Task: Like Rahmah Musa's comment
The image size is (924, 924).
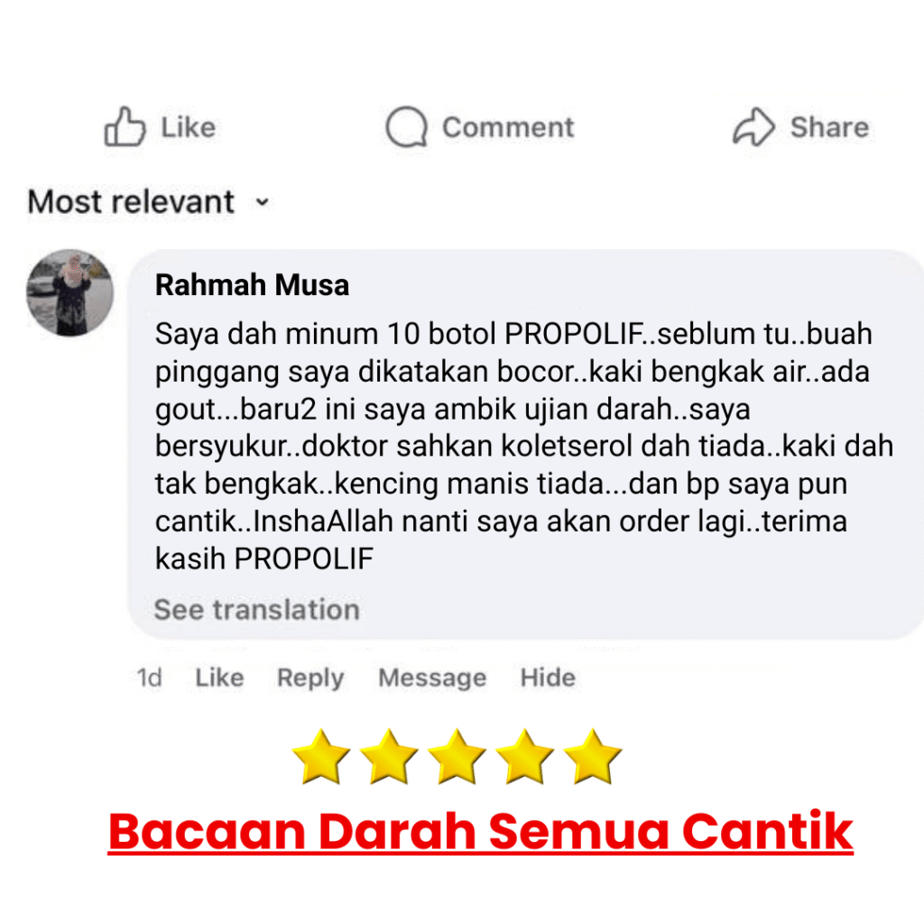Action: 219,678
